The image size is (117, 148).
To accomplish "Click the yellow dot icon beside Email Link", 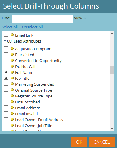I will tap(12, 35).
